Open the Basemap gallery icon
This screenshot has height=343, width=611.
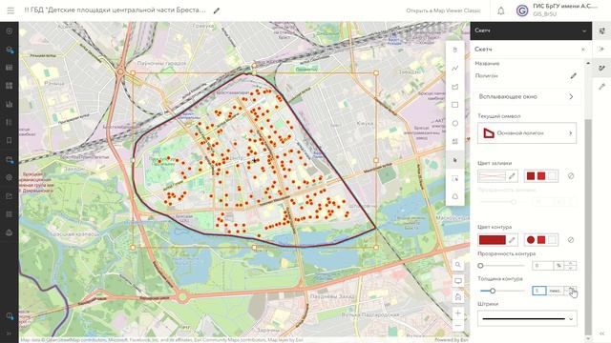point(10,86)
